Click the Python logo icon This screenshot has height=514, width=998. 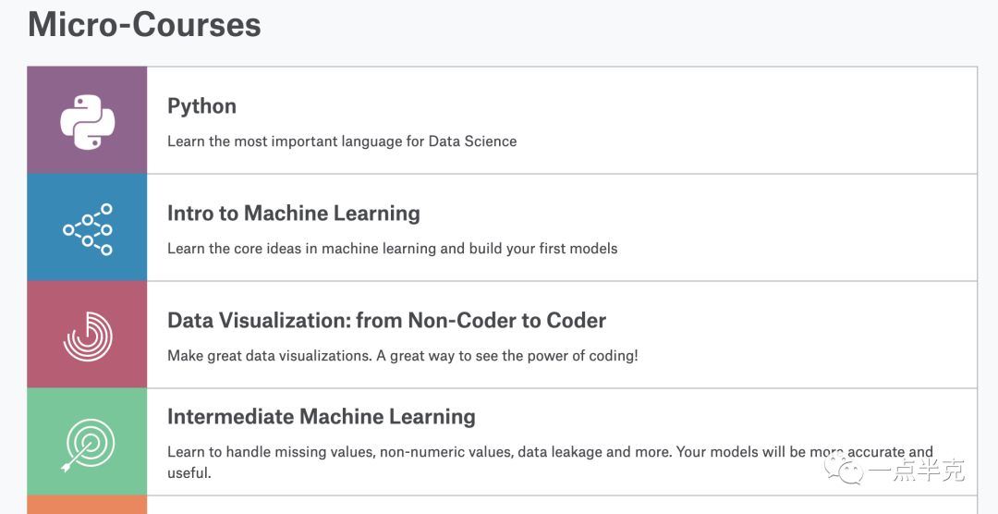88,121
